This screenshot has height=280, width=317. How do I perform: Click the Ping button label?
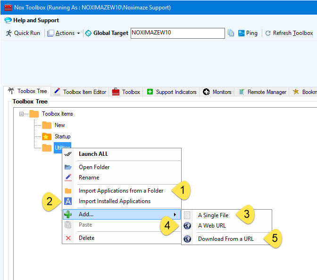point(252,33)
